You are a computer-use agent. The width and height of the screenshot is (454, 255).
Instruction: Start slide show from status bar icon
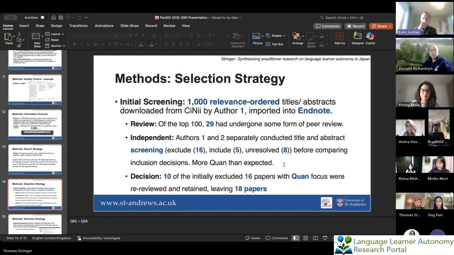pos(325,238)
